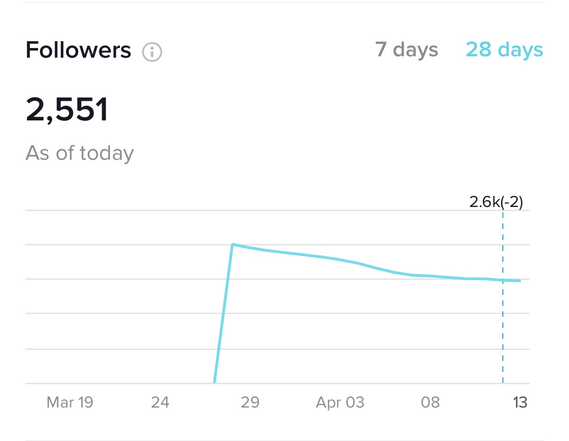Viewport: 569px width, 441px height.
Task: Tap the steep rising segment of line
Action: tap(224, 314)
